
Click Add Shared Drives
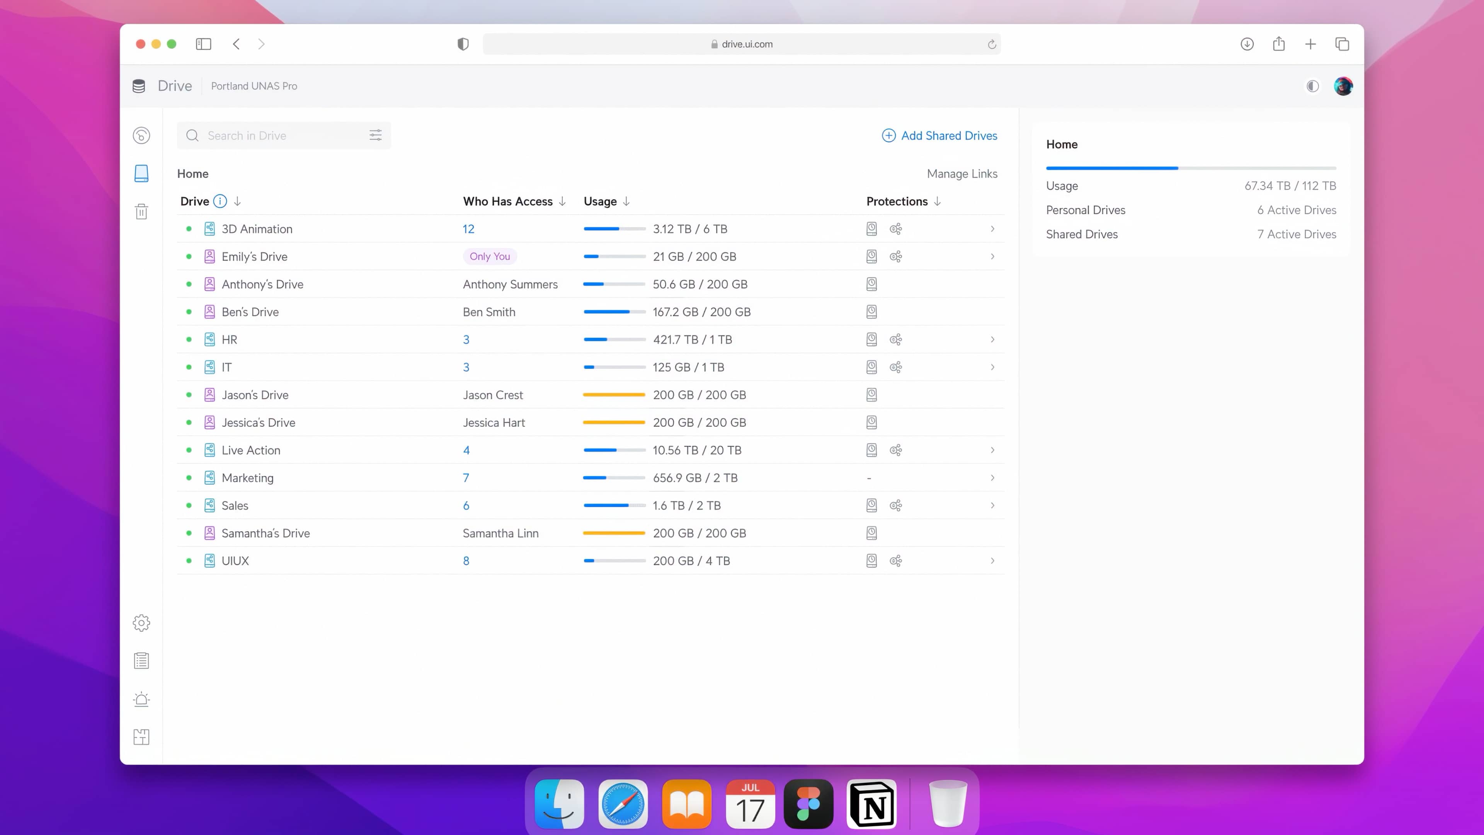pyautogui.click(x=939, y=135)
